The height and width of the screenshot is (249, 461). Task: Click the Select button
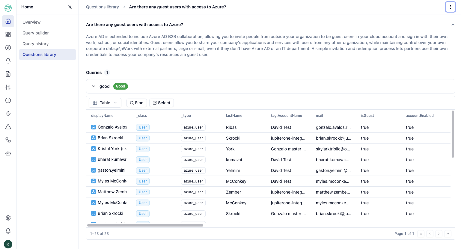click(x=162, y=103)
